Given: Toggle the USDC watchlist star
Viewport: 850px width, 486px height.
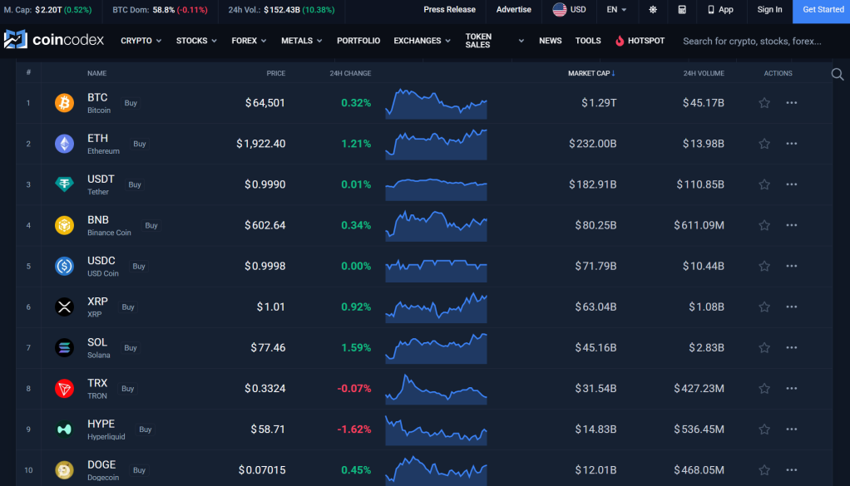Looking at the screenshot, I should (764, 267).
